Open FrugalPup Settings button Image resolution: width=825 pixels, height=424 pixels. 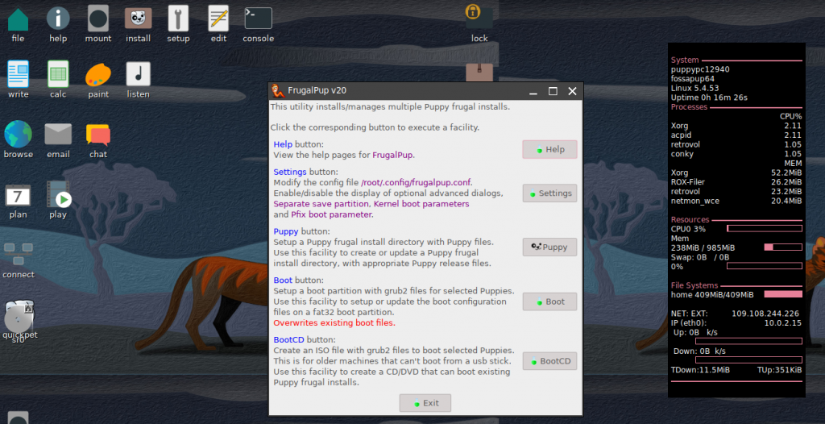click(549, 193)
